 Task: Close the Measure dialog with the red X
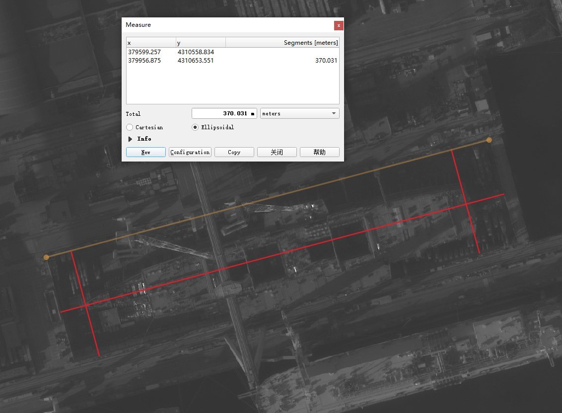pyautogui.click(x=339, y=25)
